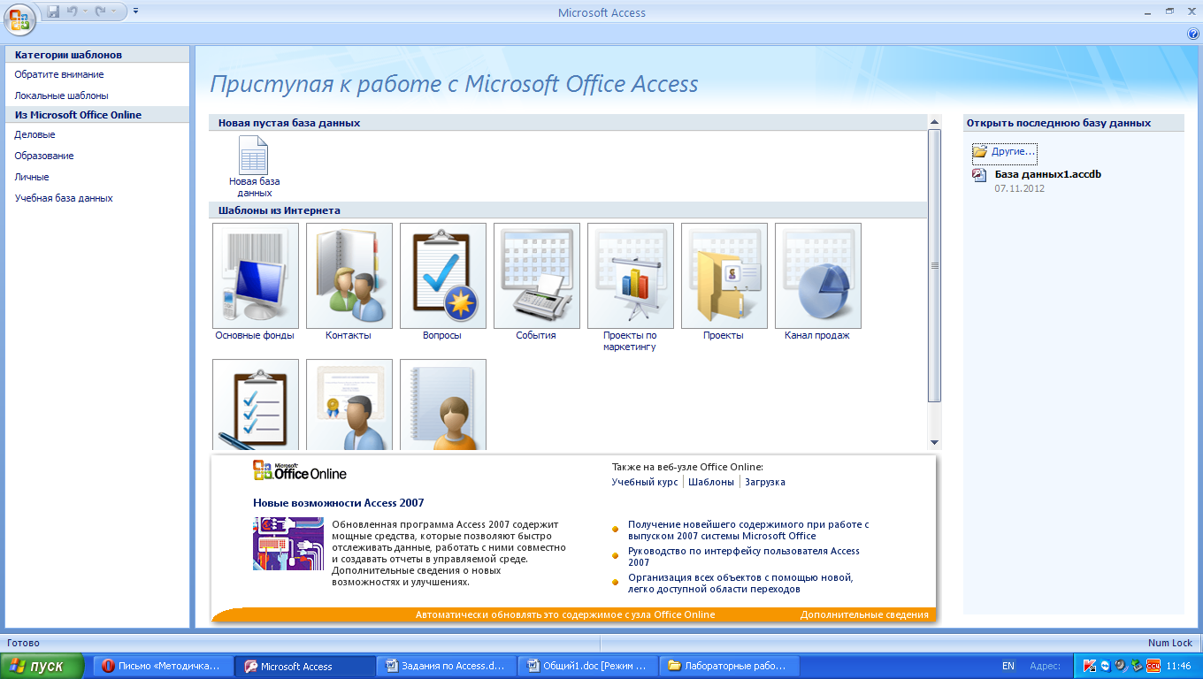This screenshot has width=1203, height=679.
Task: Switch to Opera Письмо «Методичка» taskbar window
Action: coord(165,666)
